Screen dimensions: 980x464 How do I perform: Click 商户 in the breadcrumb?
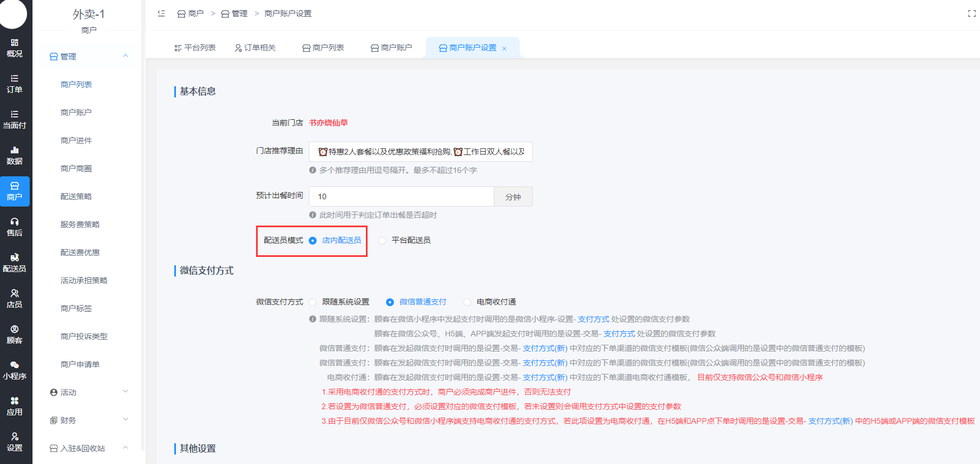click(x=191, y=13)
